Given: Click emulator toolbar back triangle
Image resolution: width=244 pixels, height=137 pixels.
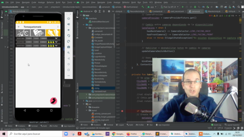Looking at the screenshot, I should coord(69,59).
